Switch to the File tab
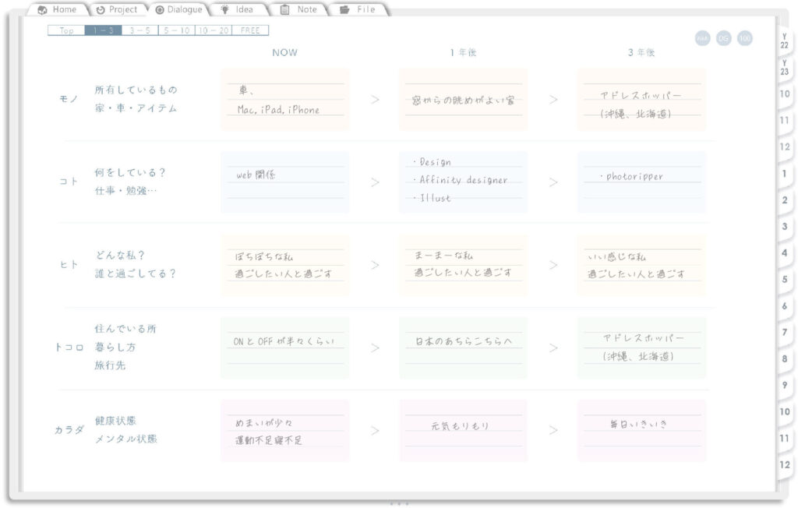Screen dimensions: 798x508 [358, 9]
